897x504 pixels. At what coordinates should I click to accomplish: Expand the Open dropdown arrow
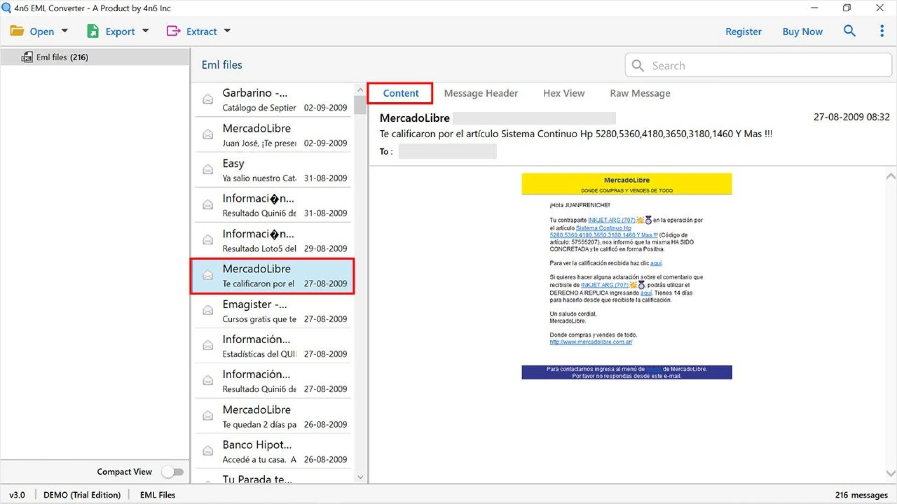(x=65, y=31)
